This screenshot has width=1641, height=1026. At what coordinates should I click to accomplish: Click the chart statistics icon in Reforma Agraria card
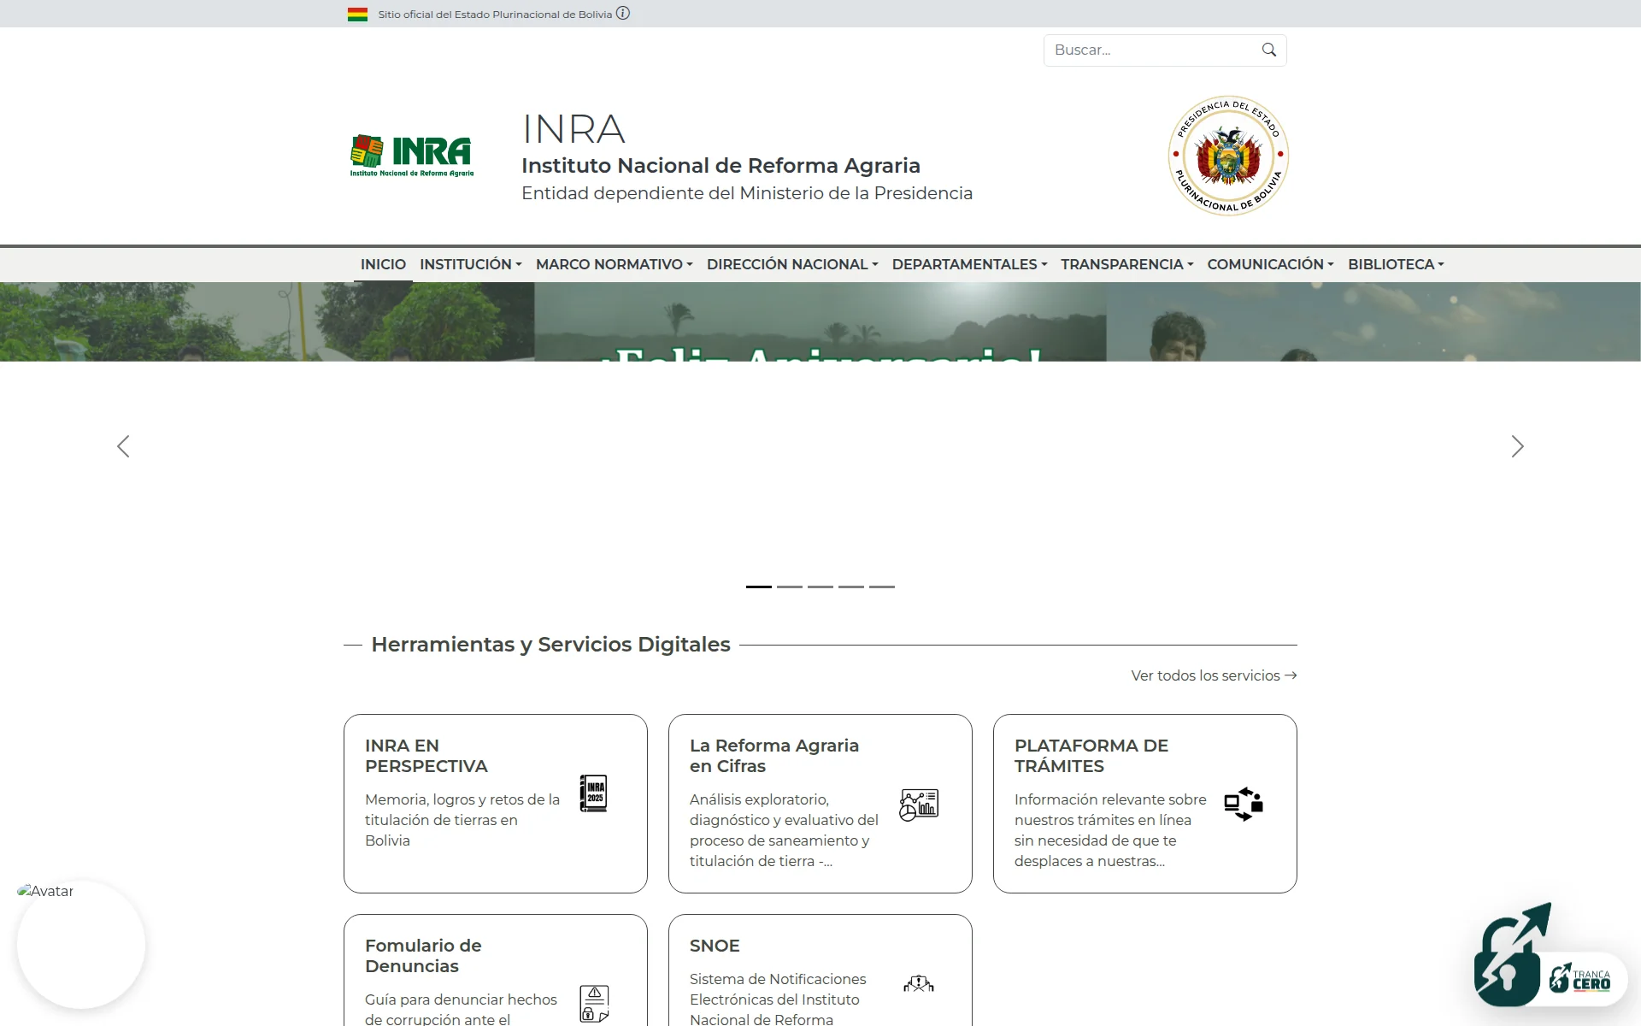point(919,805)
